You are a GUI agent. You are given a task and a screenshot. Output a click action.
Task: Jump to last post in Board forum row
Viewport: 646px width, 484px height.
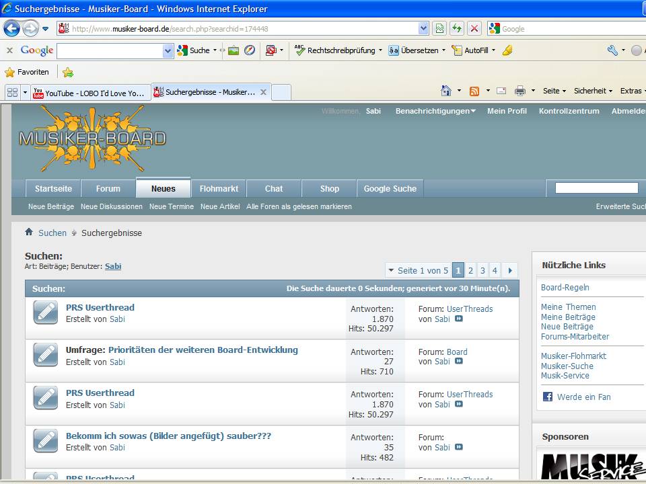coord(458,362)
